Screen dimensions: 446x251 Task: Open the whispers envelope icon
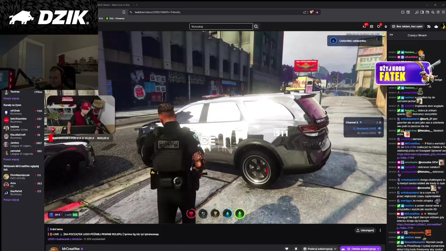(x=371, y=26)
